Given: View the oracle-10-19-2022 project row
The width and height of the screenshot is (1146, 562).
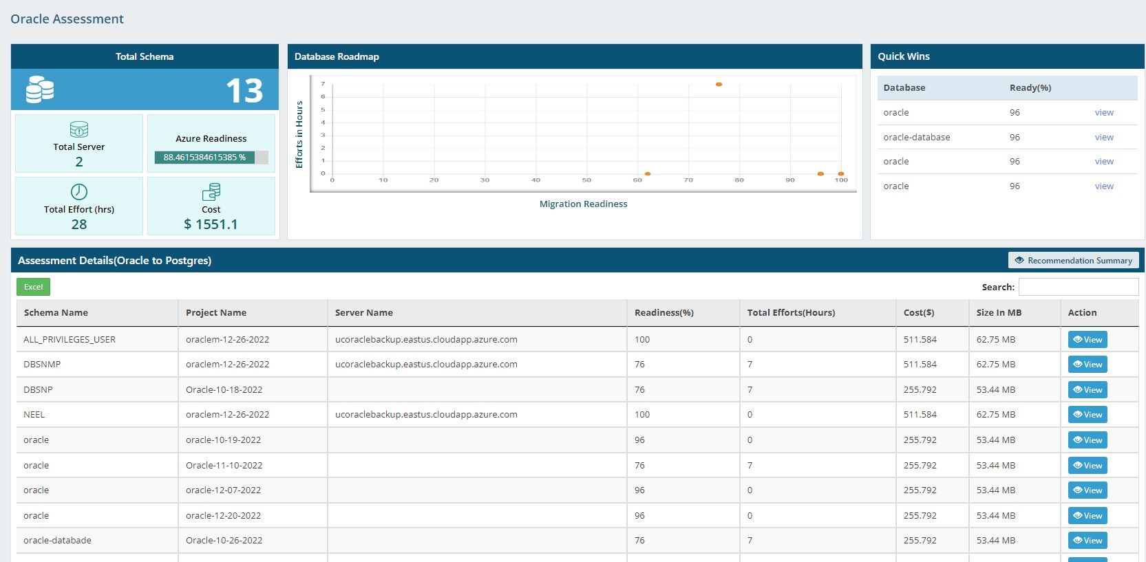Looking at the screenshot, I should (x=1087, y=440).
